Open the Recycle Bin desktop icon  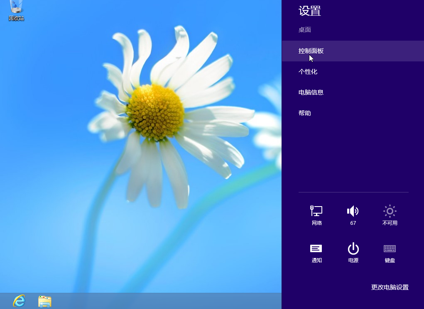coord(16,10)
